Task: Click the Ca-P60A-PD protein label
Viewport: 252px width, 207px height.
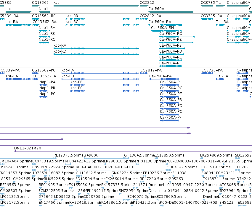Action: pos(171,106)
